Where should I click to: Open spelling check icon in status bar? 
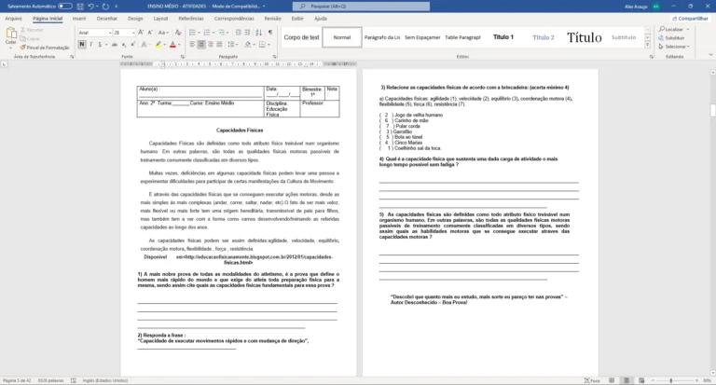73,380
